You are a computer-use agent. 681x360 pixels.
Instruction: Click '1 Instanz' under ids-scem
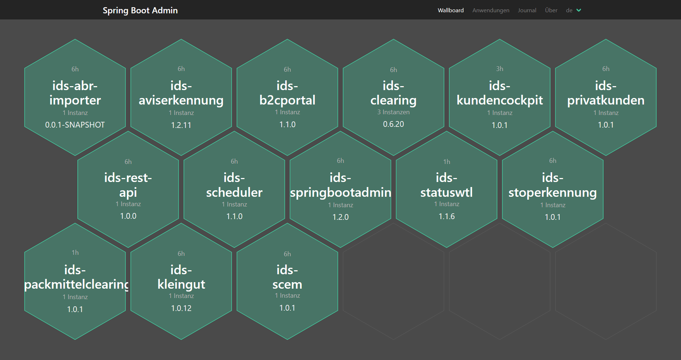pyautogui.click(x=287, y=295)
